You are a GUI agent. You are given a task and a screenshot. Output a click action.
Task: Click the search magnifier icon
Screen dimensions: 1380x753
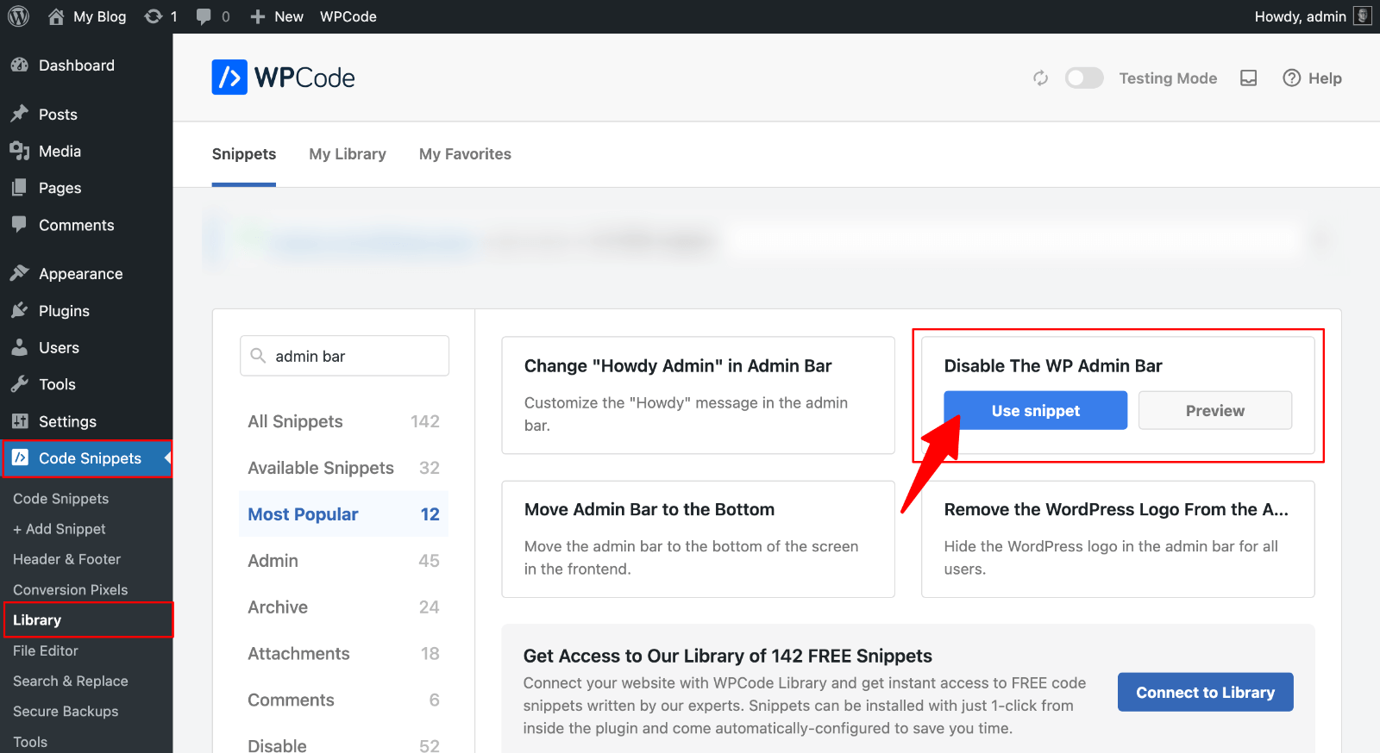pos(257,356)
